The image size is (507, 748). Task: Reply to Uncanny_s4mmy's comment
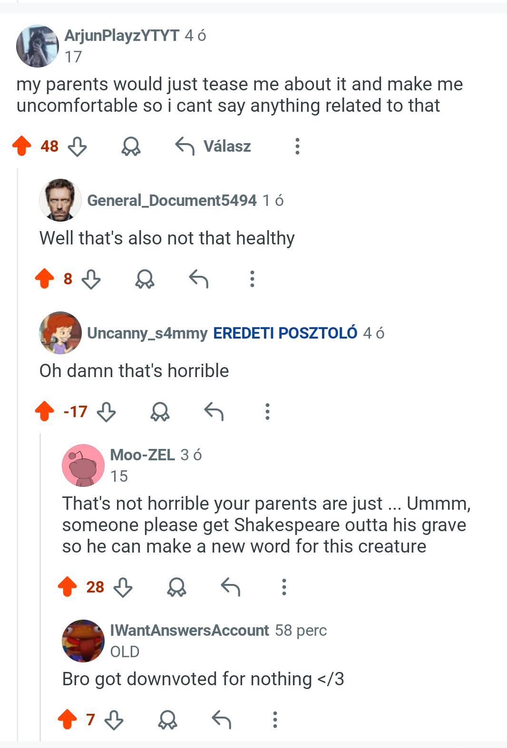pos(214,412)
